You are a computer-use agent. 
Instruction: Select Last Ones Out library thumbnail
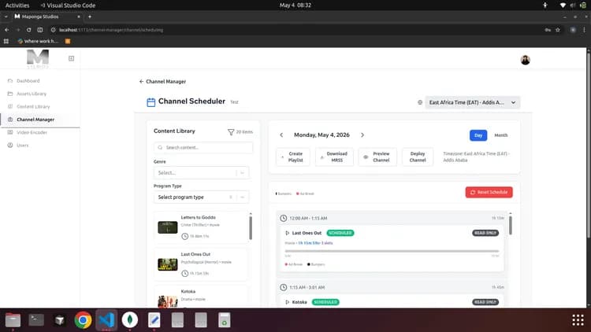pos(167,264)
